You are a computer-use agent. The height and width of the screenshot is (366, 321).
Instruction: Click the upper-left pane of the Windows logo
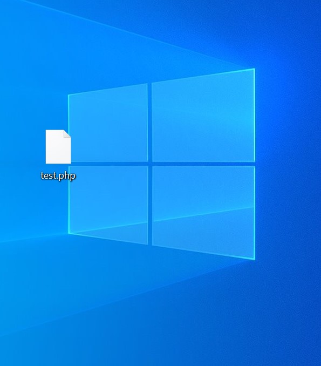tap(108, 123)
